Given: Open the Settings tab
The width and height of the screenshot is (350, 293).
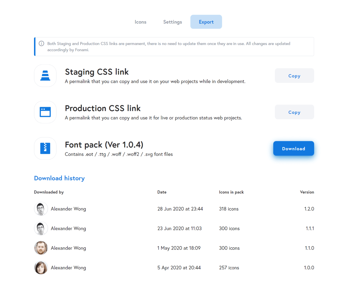Looking at the screenshot, I should pyautogui.click(x=173, y=22).
